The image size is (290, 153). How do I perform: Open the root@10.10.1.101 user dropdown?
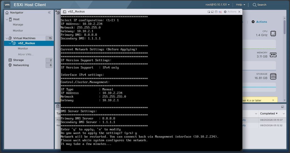217,5
